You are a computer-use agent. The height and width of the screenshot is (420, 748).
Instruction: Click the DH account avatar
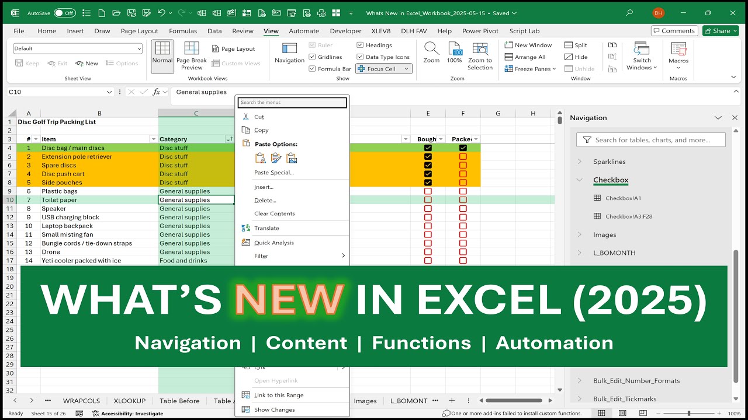[x=659, y=13]
